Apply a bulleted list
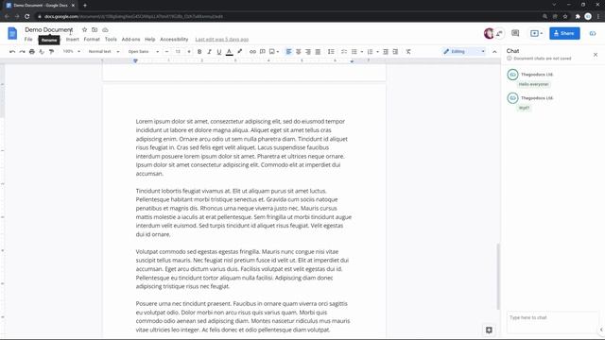This screenshot has height=340, width=605. 354,52
